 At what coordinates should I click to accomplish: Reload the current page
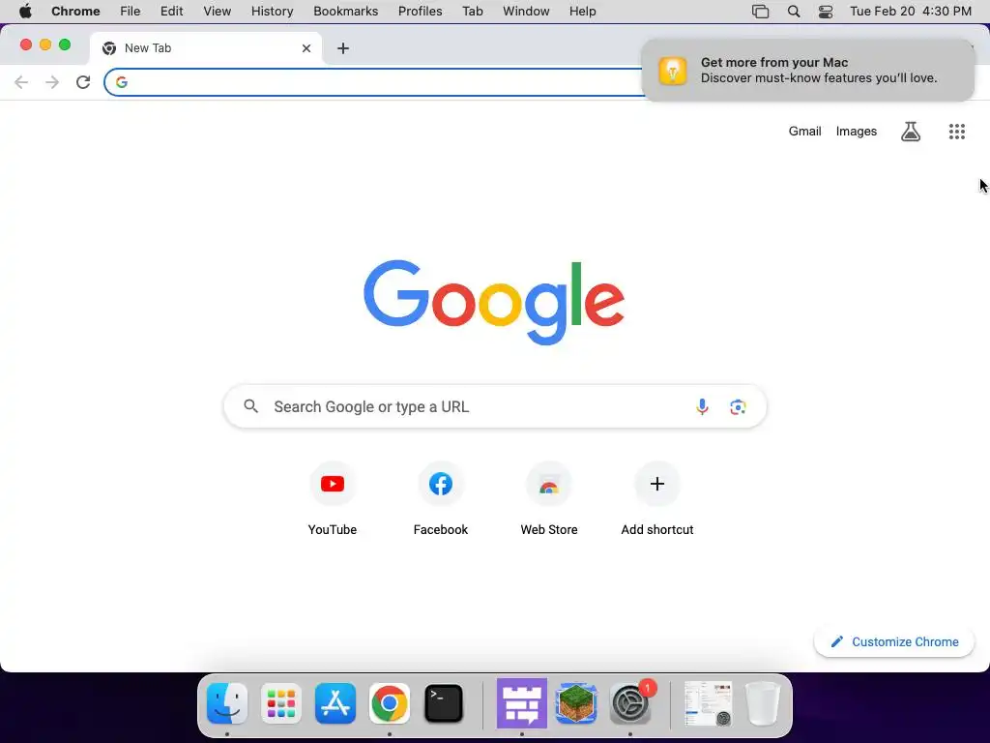tap(83, 82)
